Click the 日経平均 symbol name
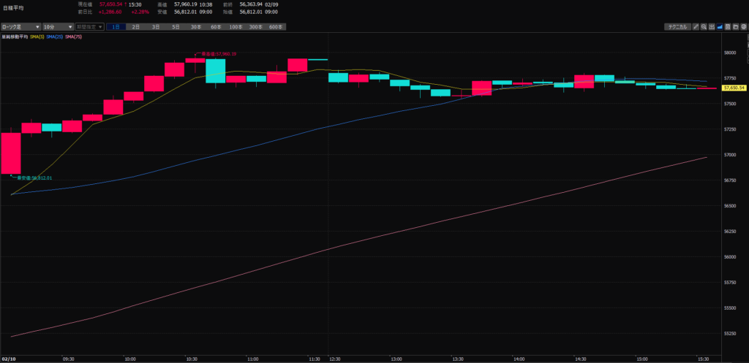749x363 pixels. [13, 7]
